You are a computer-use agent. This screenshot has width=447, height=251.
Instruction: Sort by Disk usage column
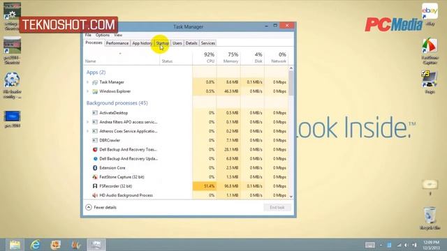[x=253, y=58]
